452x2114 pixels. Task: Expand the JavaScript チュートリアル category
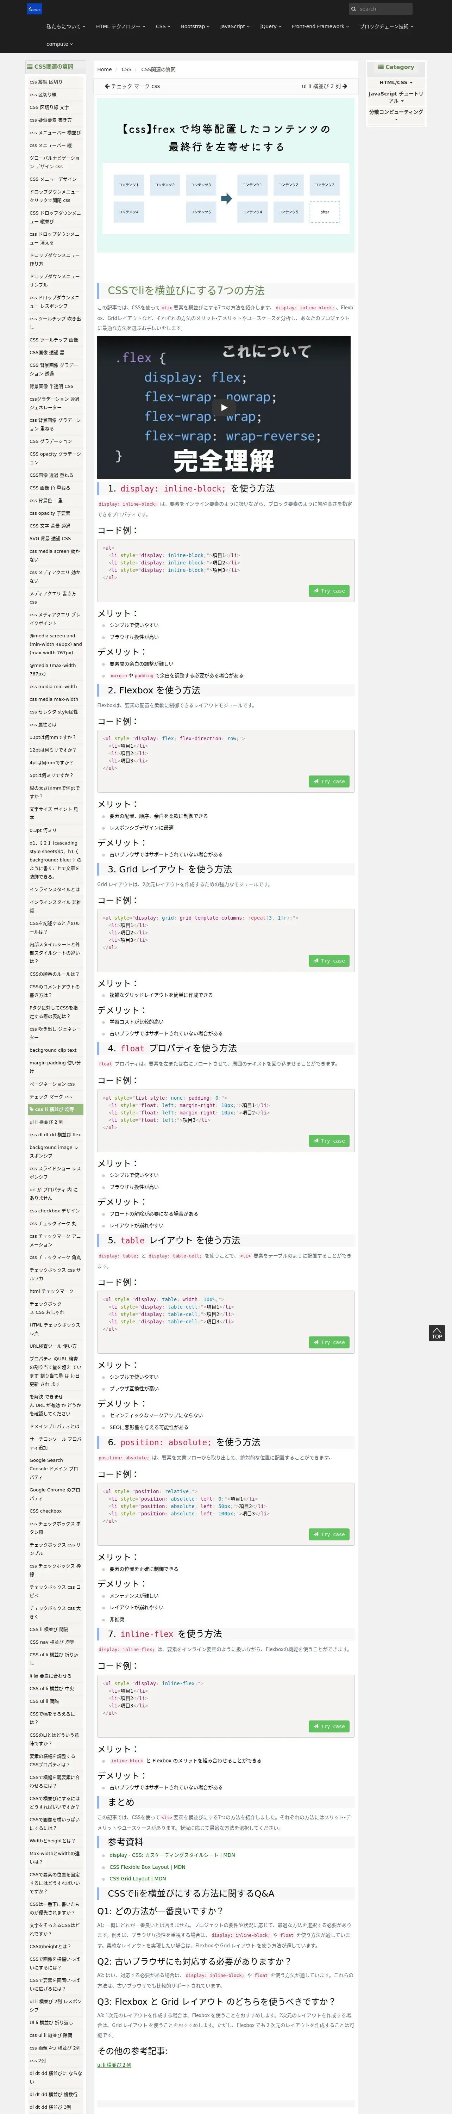[396, 97]
